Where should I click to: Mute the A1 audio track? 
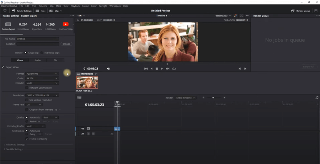93,134
